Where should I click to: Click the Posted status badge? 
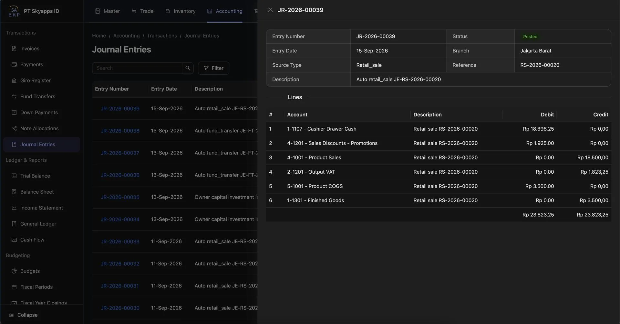[x=530, y=37]
